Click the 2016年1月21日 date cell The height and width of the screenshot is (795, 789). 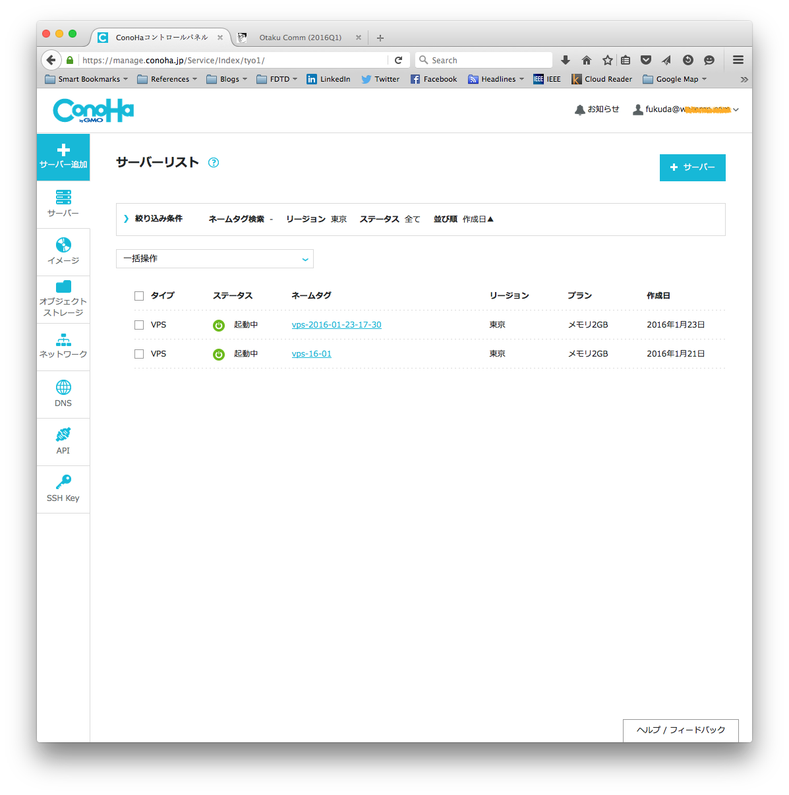676,354
